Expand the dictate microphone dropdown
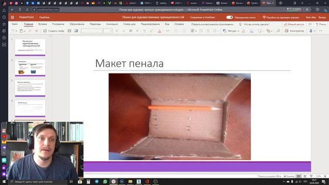The width and height of the screenshot is (329, 185). [x=314, y=31]
